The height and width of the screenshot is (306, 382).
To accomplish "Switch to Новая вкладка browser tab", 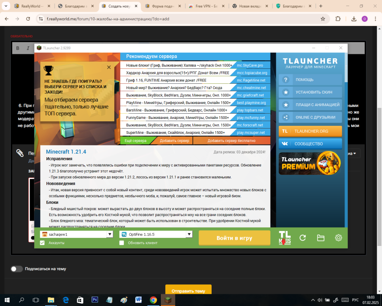I will (x=250, y=6).
